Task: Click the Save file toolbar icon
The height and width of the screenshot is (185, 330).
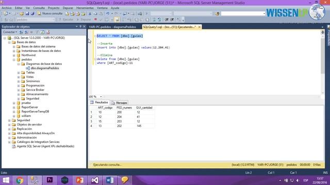Action: (x=27, y=14)
